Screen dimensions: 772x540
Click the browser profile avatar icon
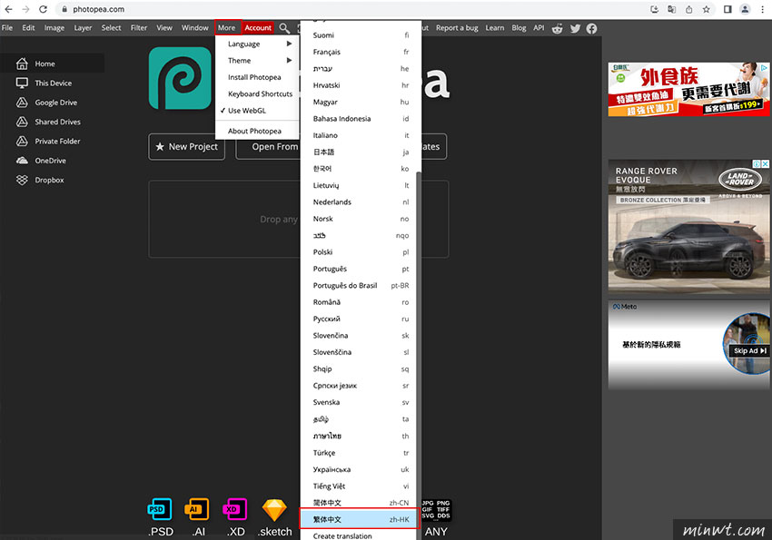coord(745,9)
